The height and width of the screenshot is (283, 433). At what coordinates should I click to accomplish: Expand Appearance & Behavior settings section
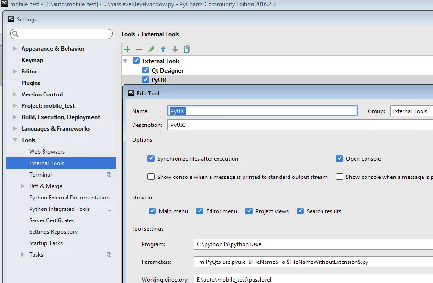click(15, 49)
